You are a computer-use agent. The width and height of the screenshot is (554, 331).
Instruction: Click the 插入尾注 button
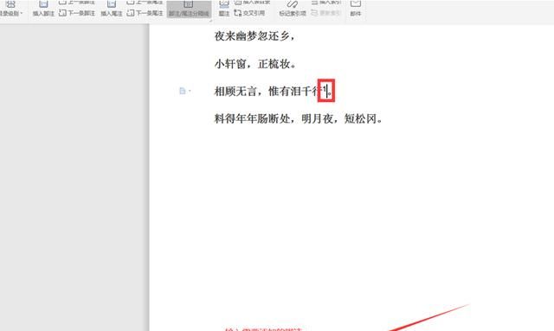coord(112,9)
